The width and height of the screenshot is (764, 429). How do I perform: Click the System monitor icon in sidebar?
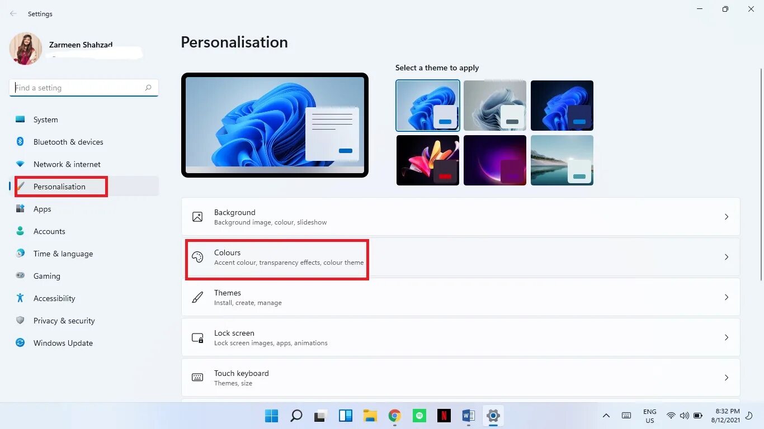[x=20, y=120]
